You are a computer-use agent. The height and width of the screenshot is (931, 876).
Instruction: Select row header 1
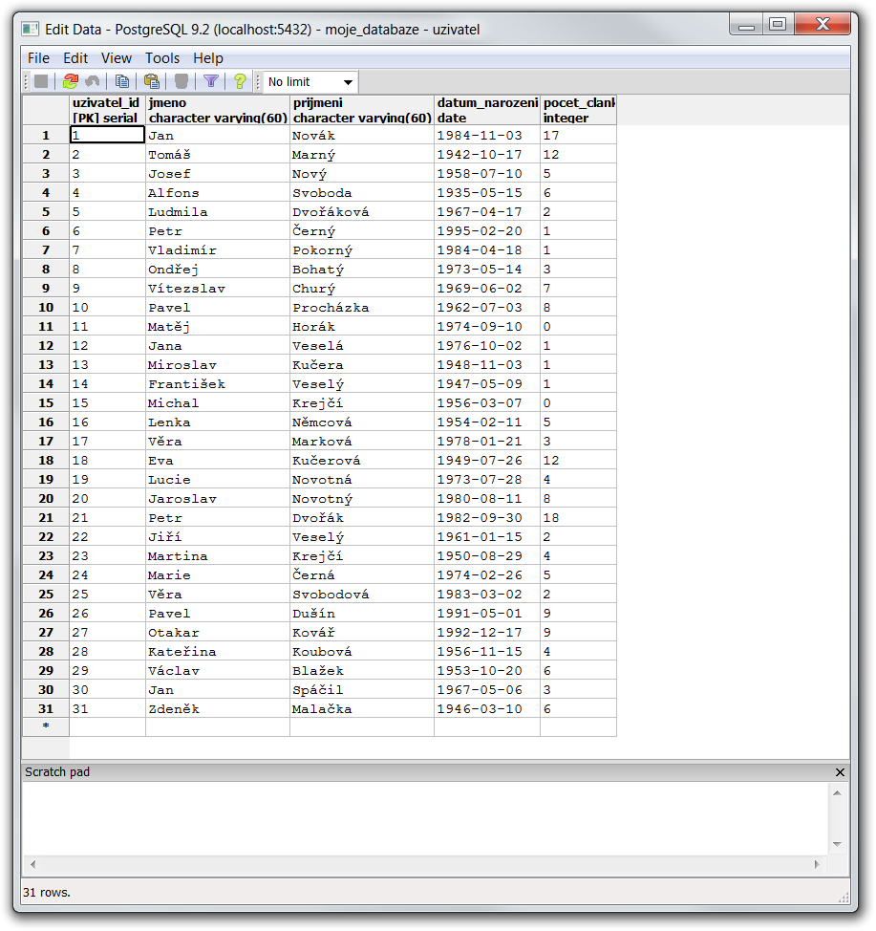46,136
